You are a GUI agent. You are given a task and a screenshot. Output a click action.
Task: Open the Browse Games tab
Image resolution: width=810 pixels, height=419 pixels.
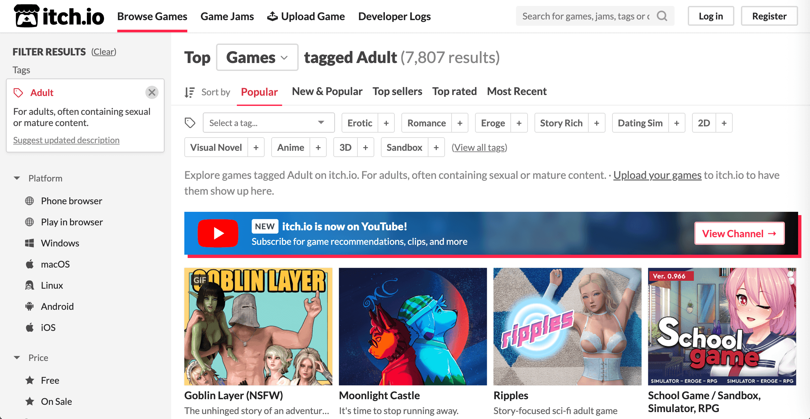pos(152,16)
